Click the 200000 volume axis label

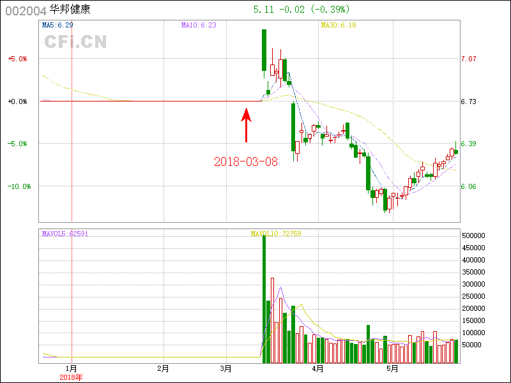coord(473,308)
